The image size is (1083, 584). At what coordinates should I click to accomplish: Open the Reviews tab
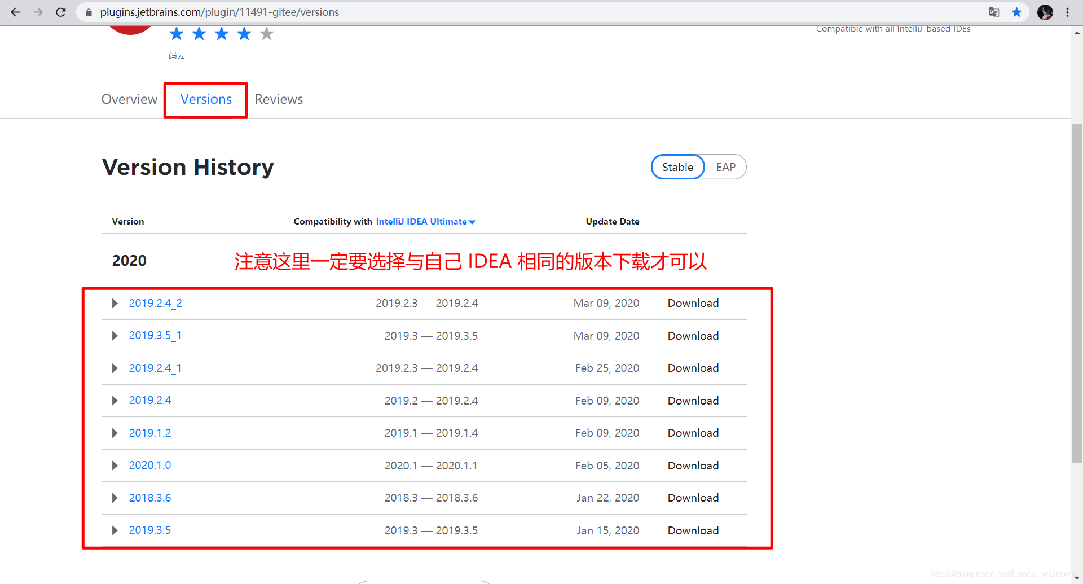tap(279, 99)
